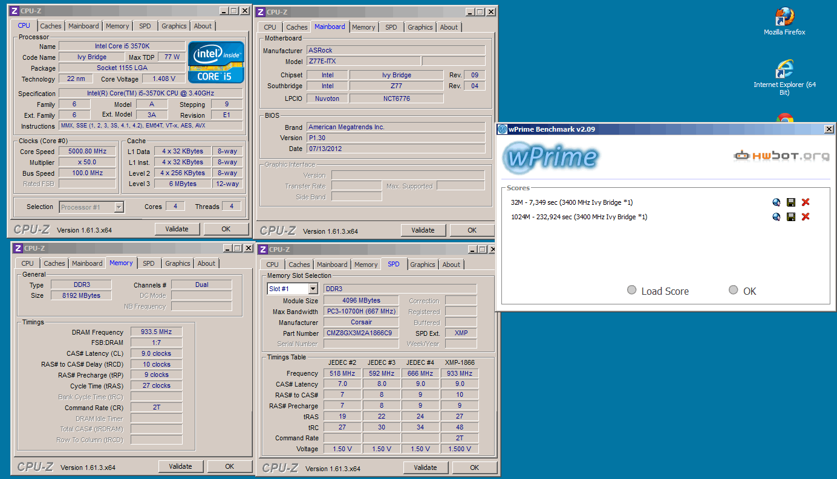Click wPrime title bar icon
The width and height of the screenshot is (837, 479).
coord(502,129)
